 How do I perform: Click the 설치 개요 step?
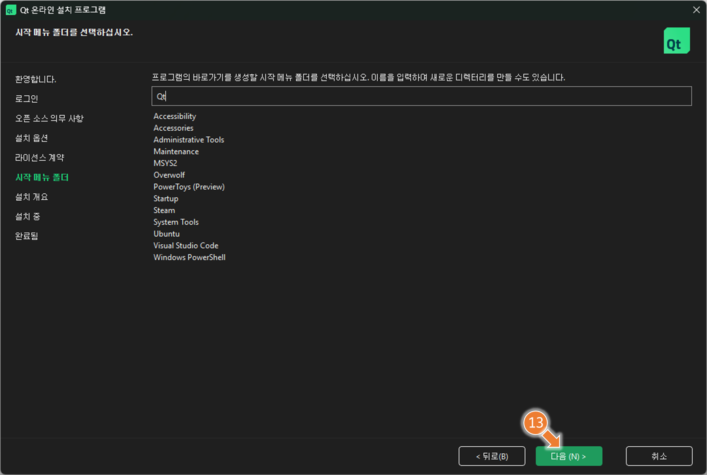(x=31, y=197)
